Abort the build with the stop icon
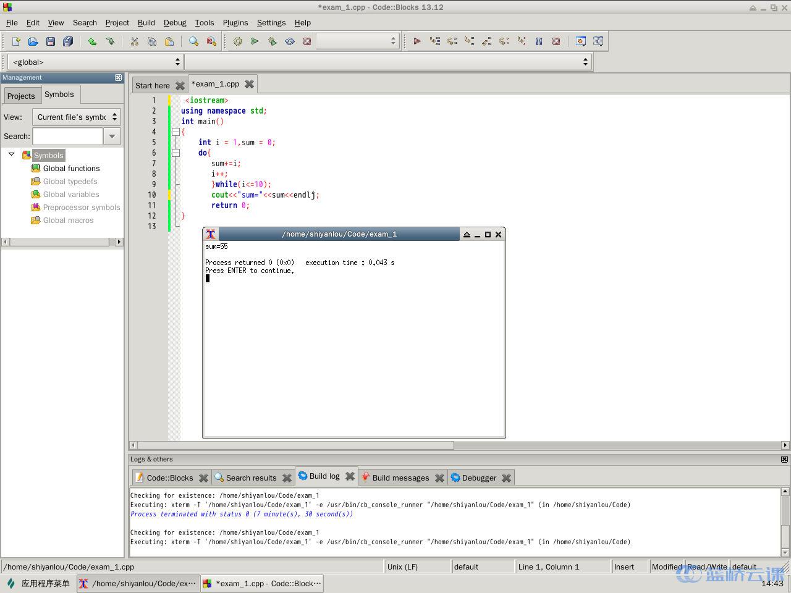The height and width of the screenshot is (593, 791). click(307, 41)
